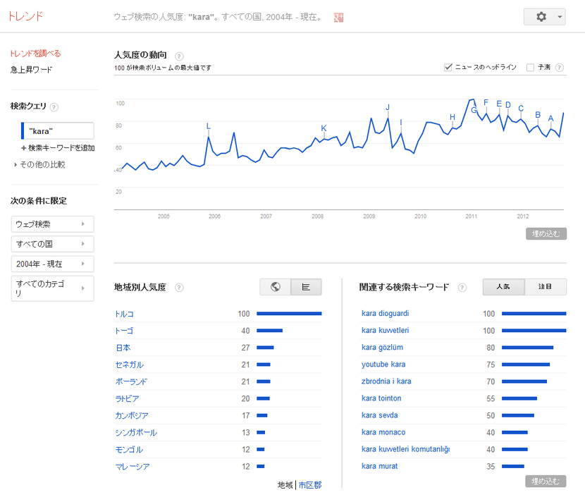Click the 埋め込む button under related keywords
Viewport: 585px width, 502px height.
click(x=546, y=481)
